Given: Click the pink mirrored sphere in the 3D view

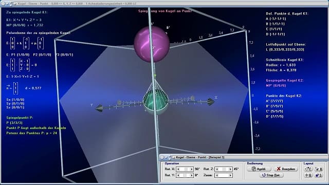Looking at the screenshot, I should (152, 44).
